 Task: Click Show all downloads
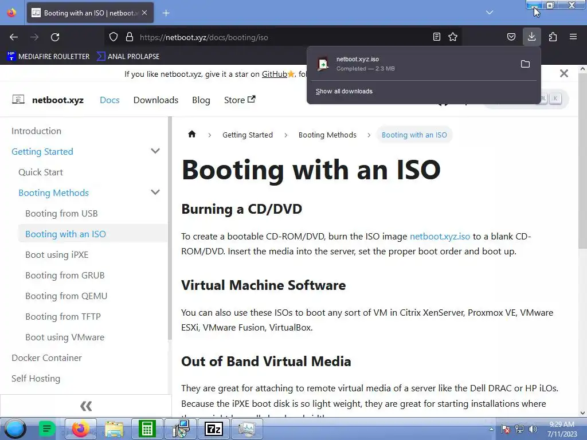coord(344,91)
